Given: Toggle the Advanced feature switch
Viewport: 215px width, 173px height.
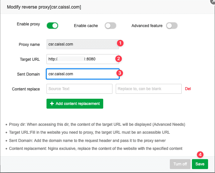Looking at the screenshot, I should pos(172,26).
